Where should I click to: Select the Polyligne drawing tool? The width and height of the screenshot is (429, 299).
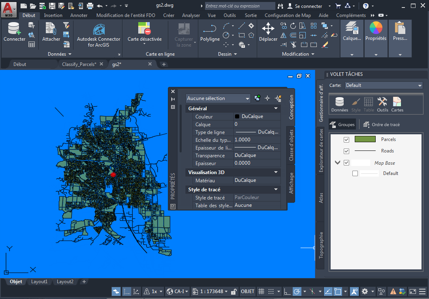click(x=210, y=32)
